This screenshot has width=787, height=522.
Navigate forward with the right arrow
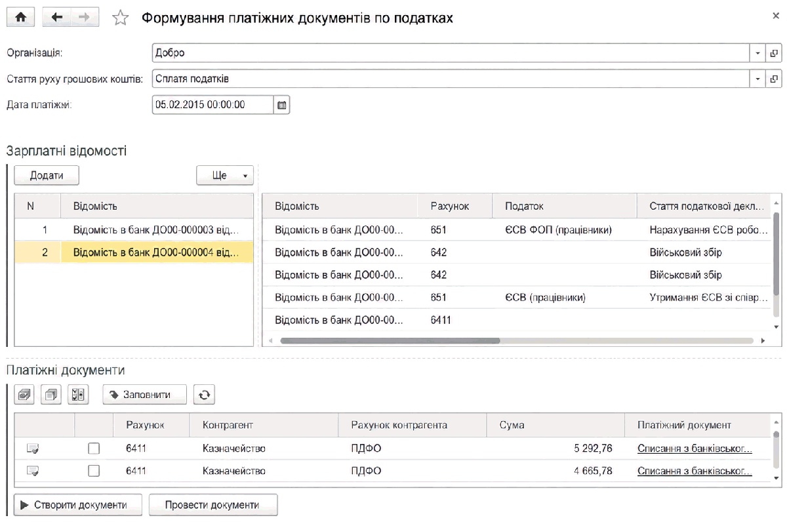(85, 18)
